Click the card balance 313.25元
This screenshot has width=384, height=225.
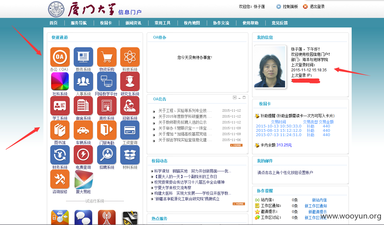(x=284, y=145)
